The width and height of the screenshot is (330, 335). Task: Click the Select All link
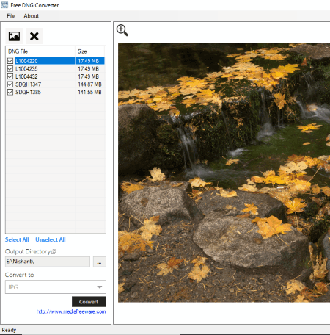click(17, 239)
